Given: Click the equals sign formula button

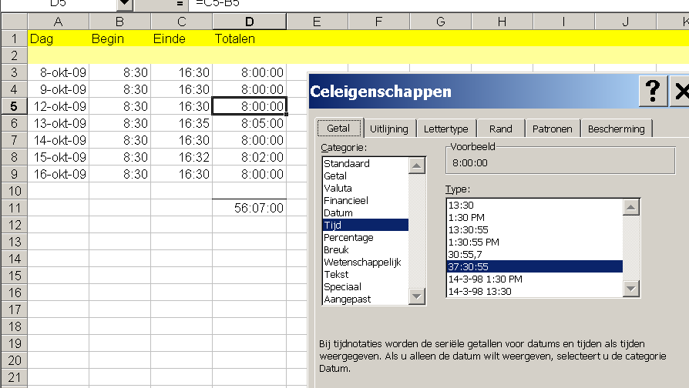Looking at the screenshot, I should 180,3.
